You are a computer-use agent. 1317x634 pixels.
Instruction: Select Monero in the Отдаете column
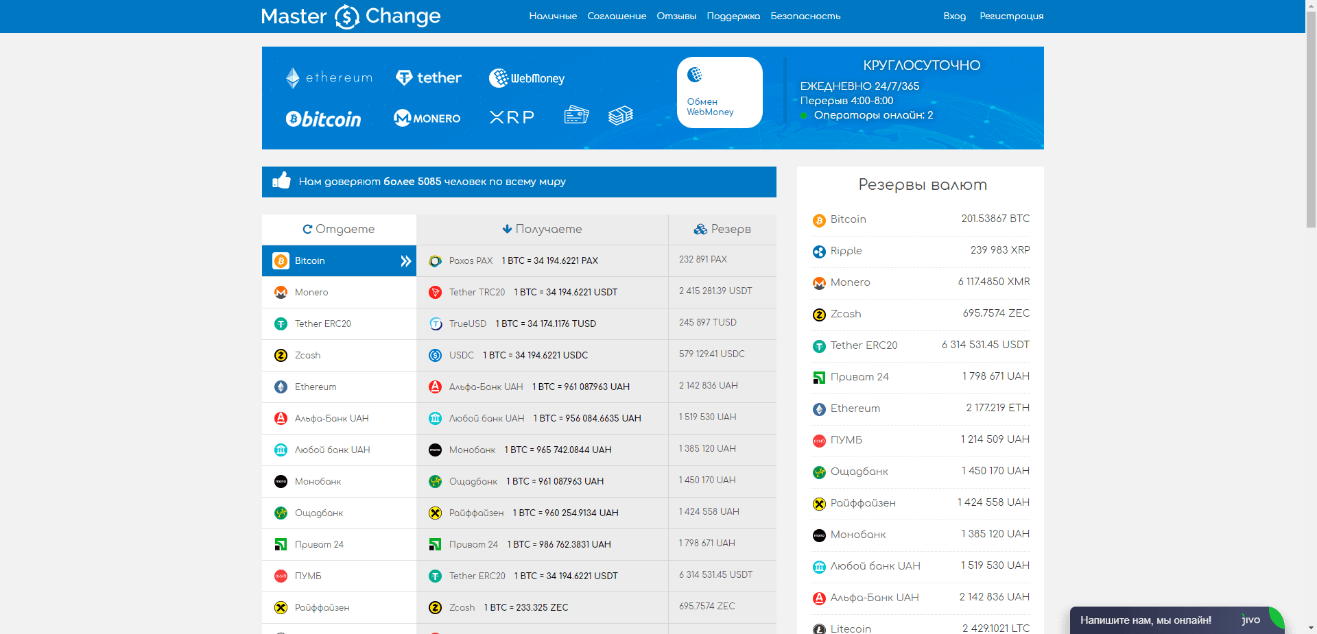[x=312, y=292]
